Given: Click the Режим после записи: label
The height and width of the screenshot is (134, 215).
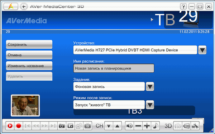Looking at the screenshot, I should [93, 98].
